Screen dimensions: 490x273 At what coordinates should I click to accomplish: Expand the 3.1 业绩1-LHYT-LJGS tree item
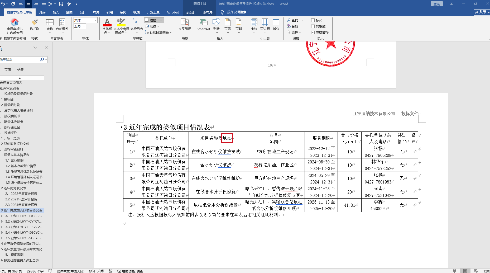click(2, 216)
